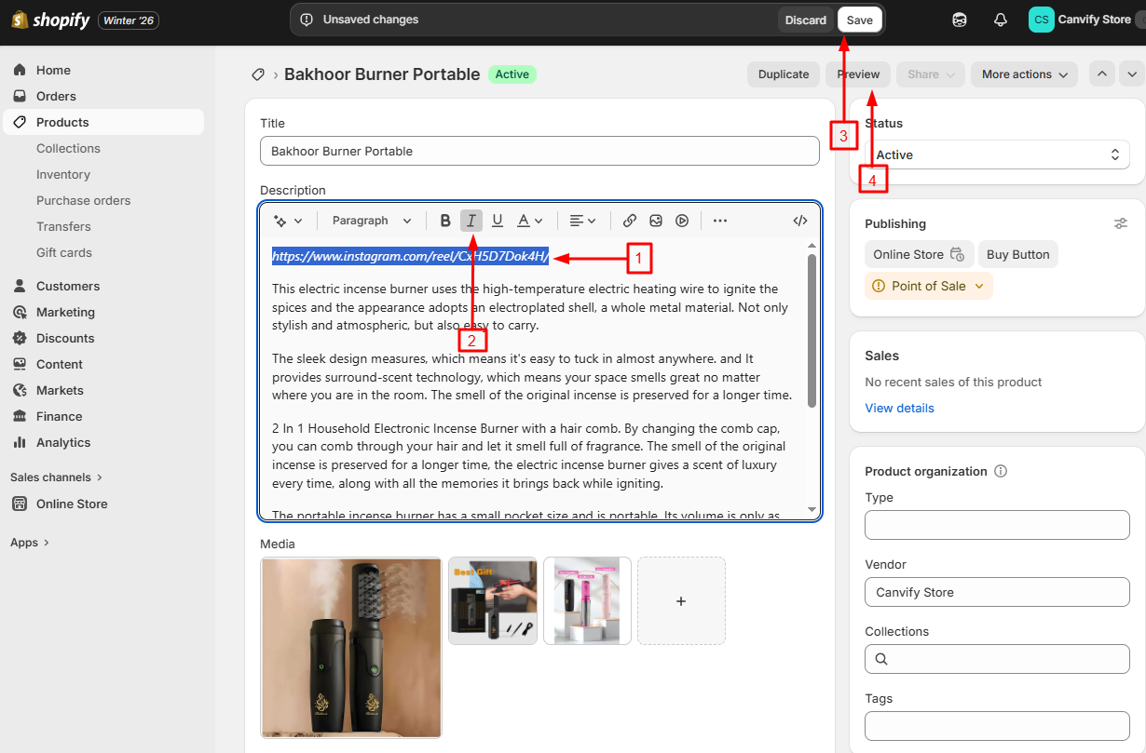
Task: Expand the Sales channels sidebar section
Action: point(56,477)
